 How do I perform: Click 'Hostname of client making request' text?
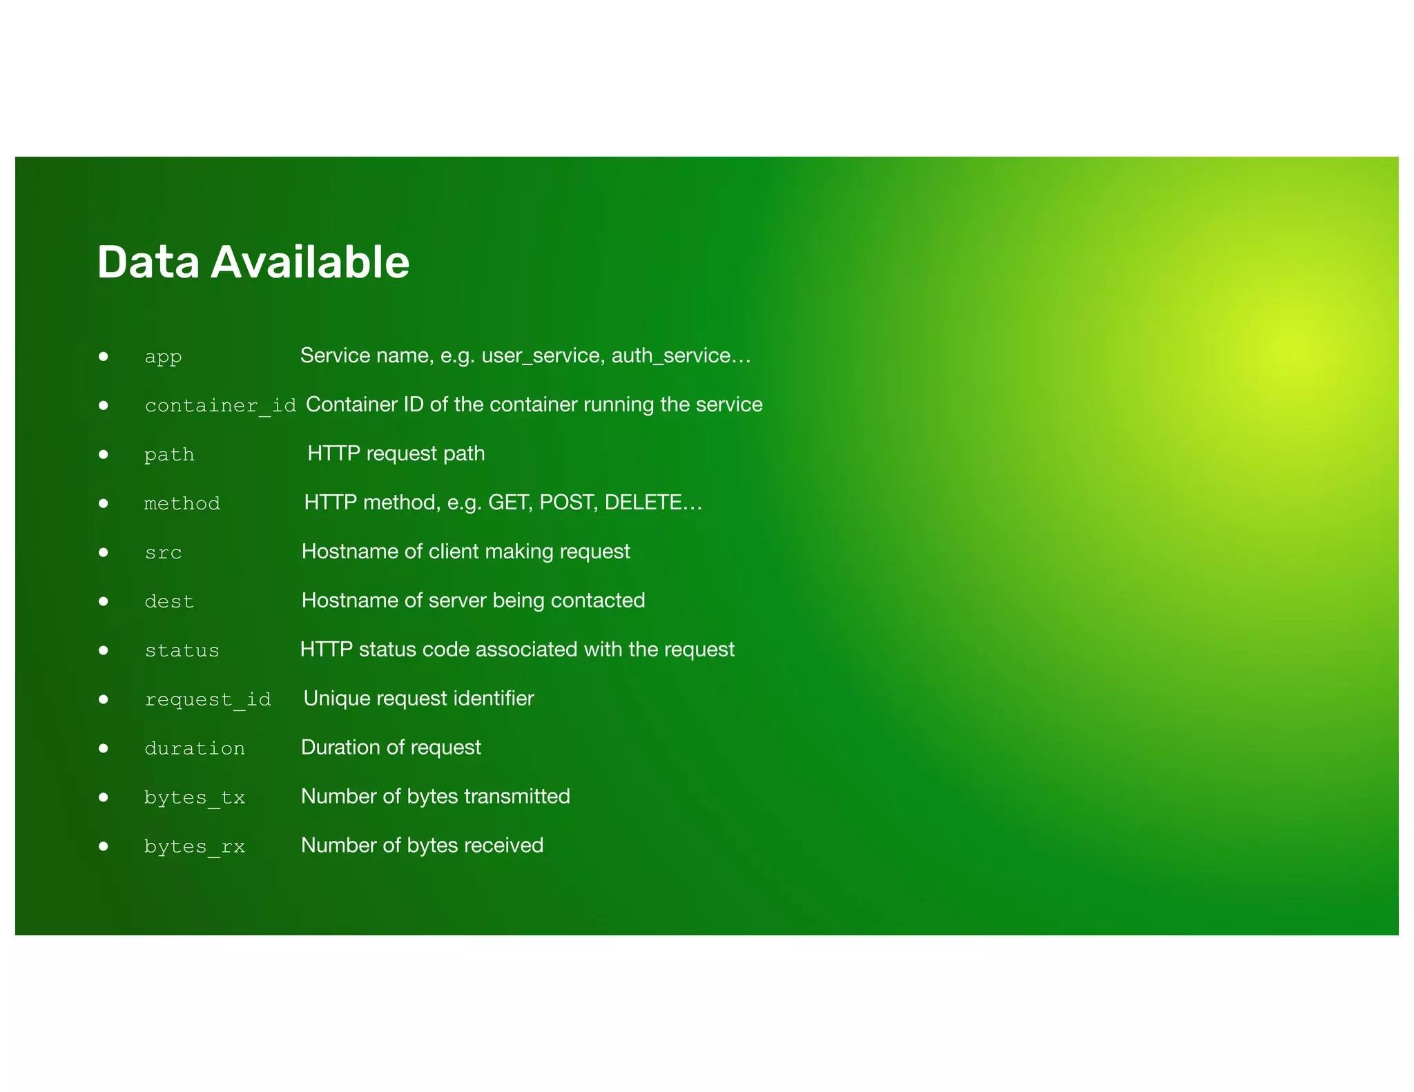tap(466, 552)
